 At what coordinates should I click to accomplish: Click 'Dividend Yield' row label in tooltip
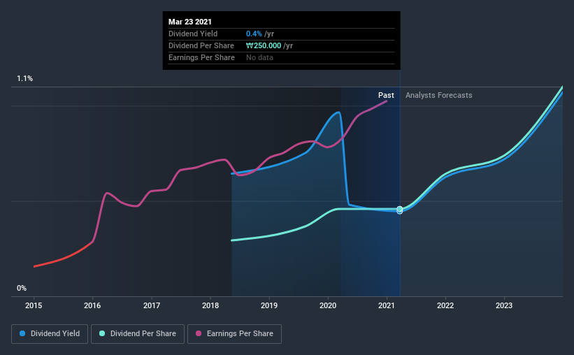pos(193,34)
